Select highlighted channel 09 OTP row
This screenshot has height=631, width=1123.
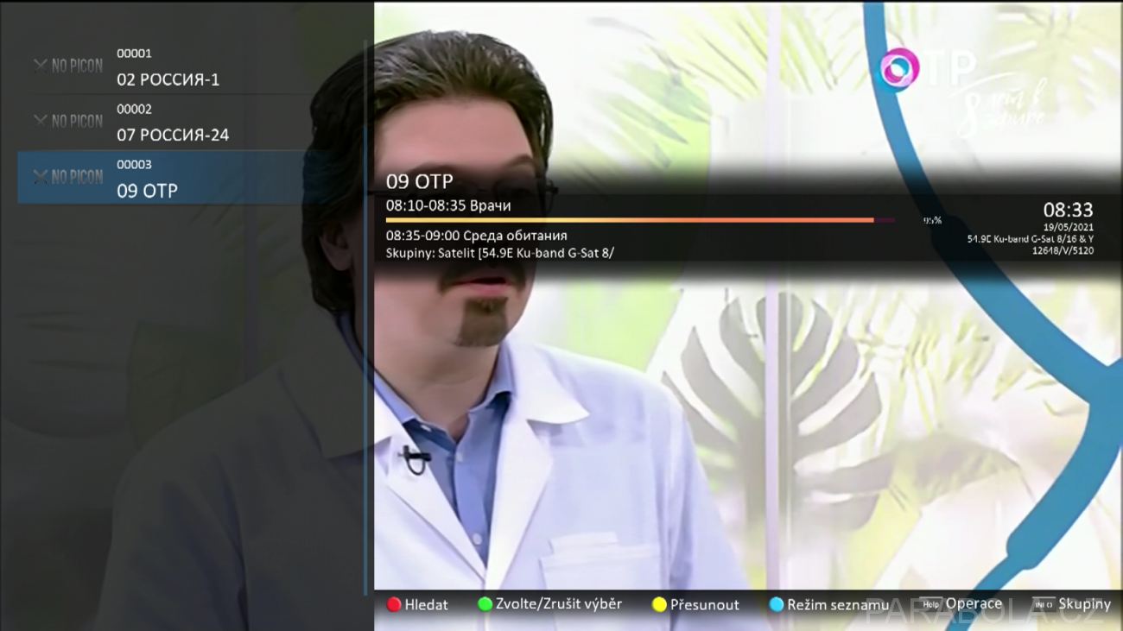click(190, 177)
